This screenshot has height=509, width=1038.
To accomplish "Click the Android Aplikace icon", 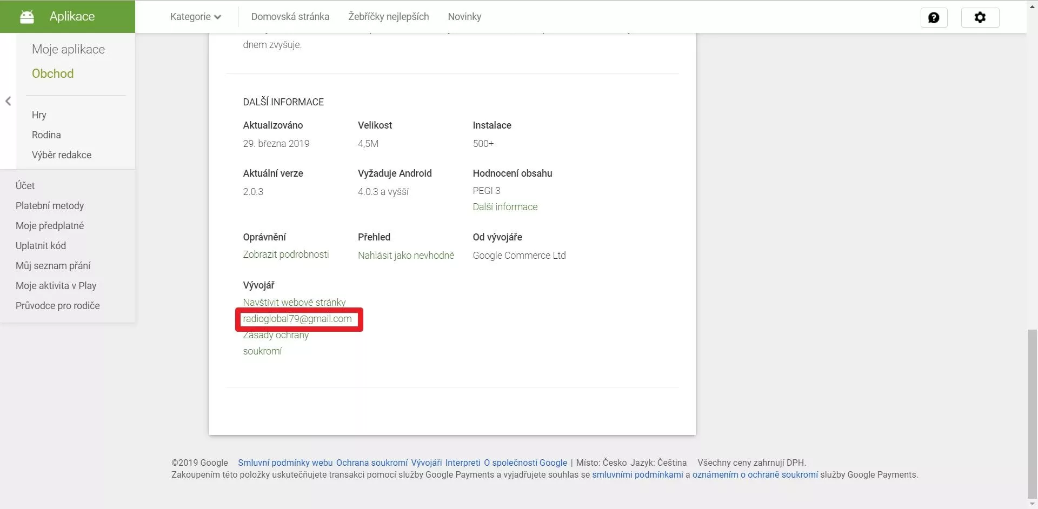I will 26,17.
